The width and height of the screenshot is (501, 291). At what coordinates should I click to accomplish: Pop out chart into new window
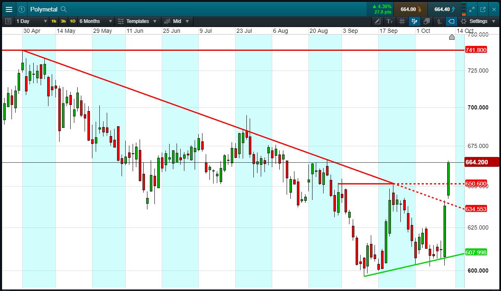coord(483,9)
